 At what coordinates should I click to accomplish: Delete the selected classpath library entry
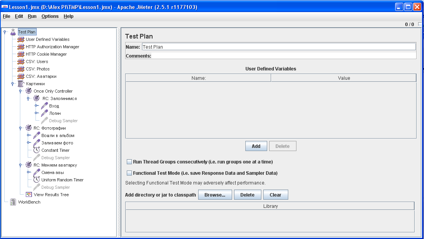click(x=247, y=195)
